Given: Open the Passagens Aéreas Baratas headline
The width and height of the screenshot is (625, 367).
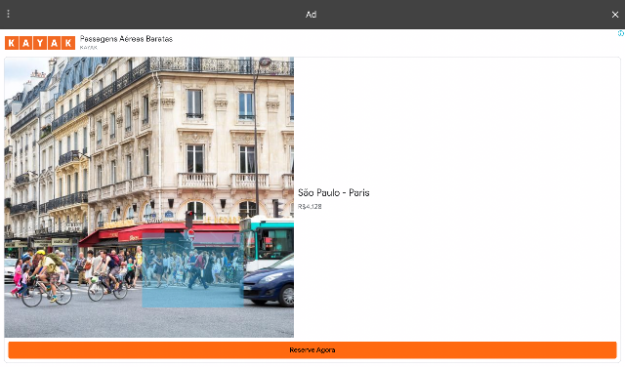Looking at the screenshot, I should click(126, 39).
